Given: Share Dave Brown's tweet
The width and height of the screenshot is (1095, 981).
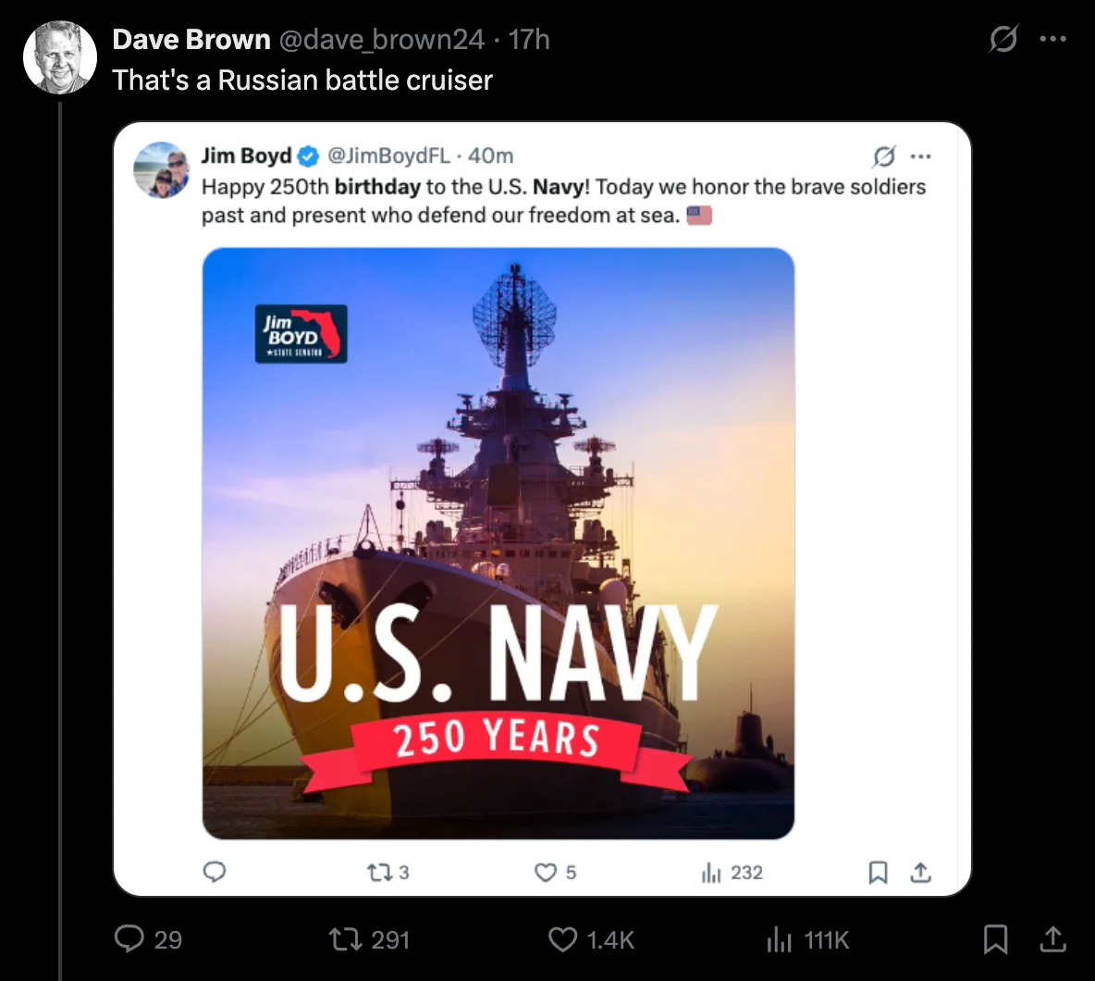Looking at the screenshot, I should [x=1052, y=939].
